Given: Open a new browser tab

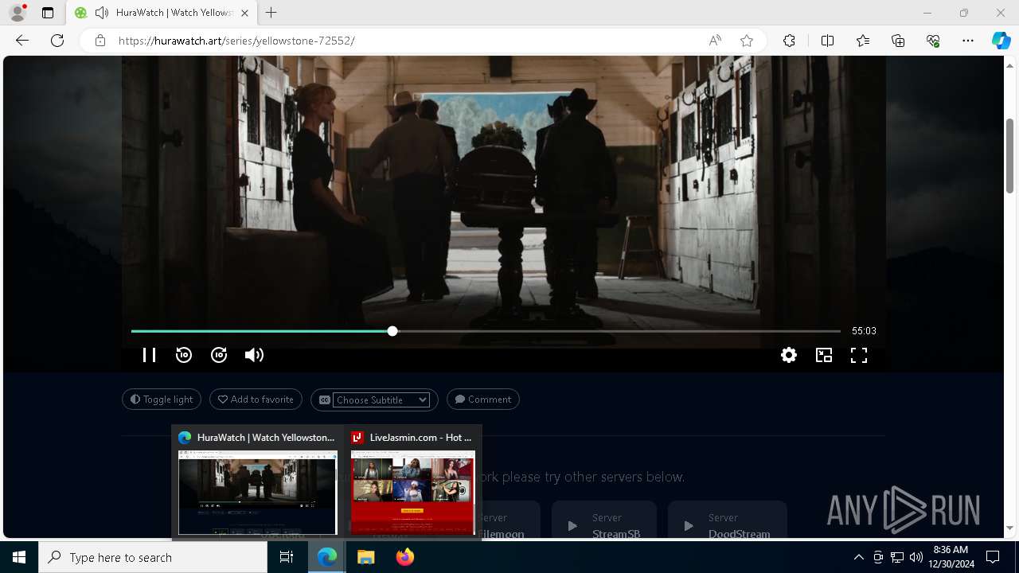Looking at the screenshot, I should tap(271, 13).
